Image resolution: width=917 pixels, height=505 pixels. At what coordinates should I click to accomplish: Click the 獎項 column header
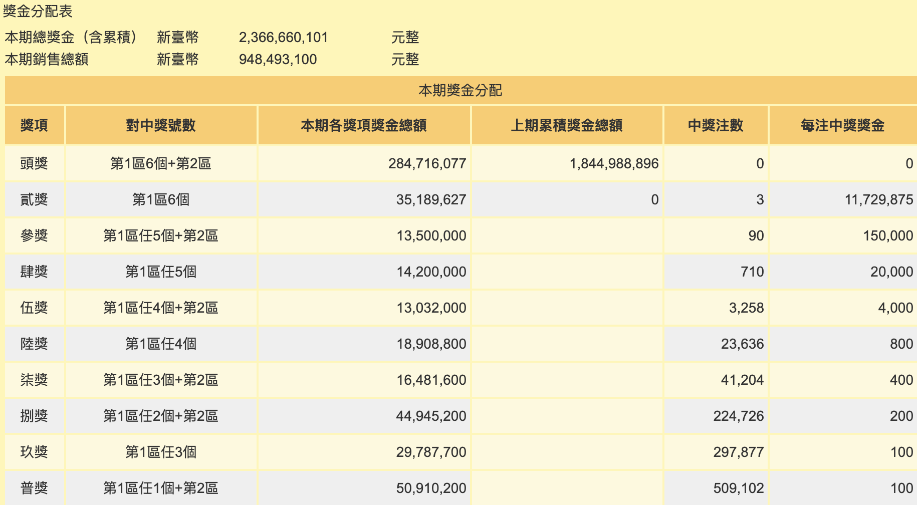(x=34, y=125)
